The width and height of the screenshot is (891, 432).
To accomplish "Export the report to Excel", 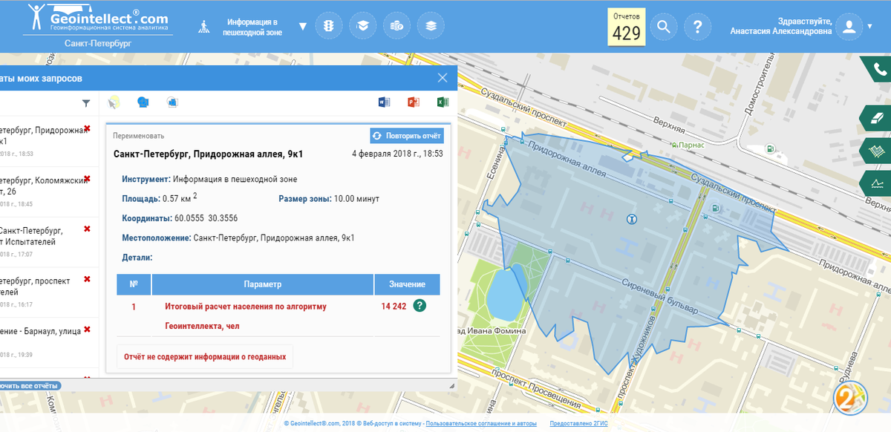I will point(443,102).
